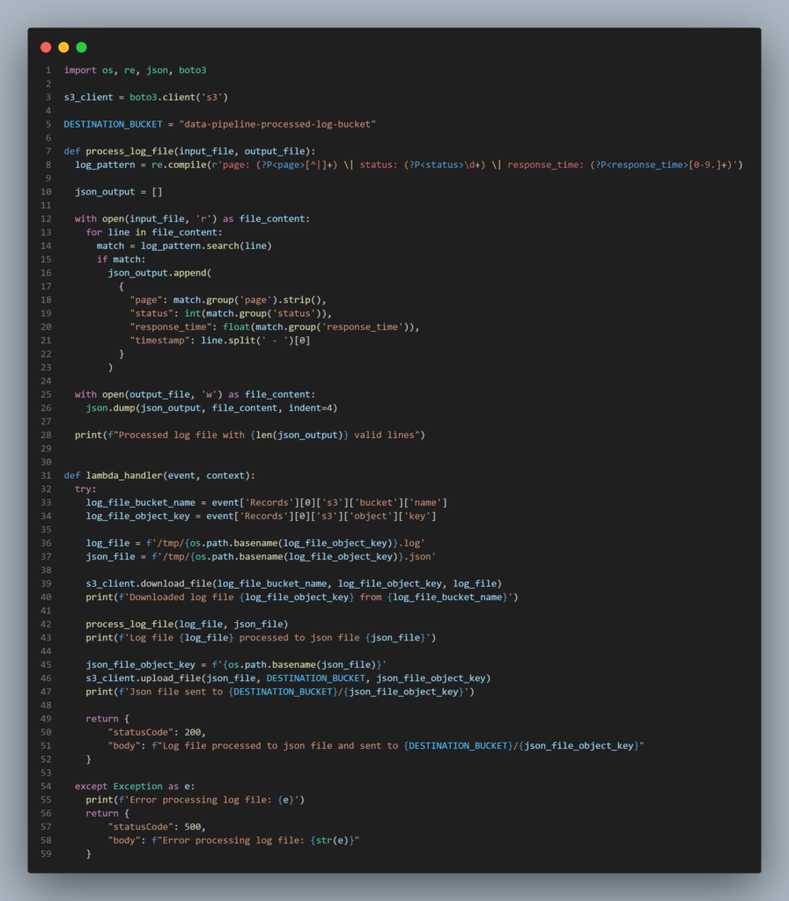789x901 pixels.
Task: Click the "json.dump(json_output, file_content, indent=4)" line
Action: 211,408
